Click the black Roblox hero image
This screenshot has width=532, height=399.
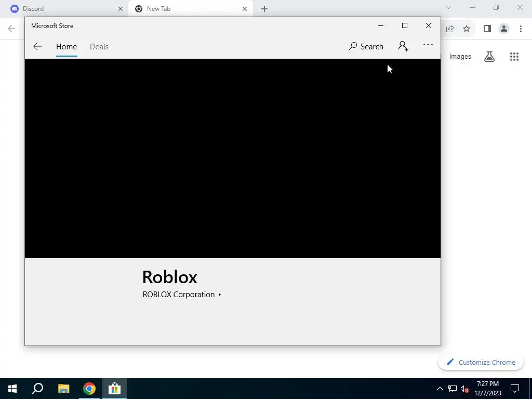coord(233,158)
